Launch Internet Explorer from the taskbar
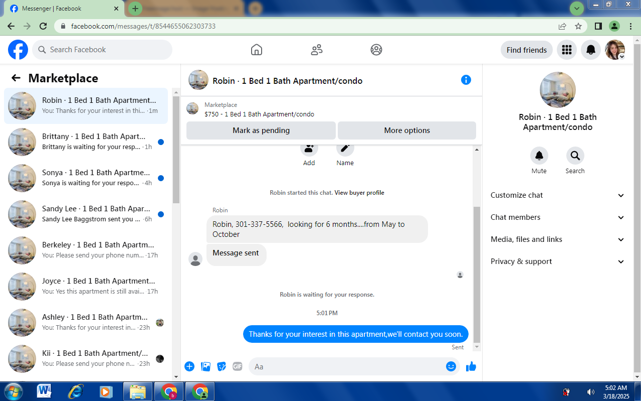 coord(75,391)
